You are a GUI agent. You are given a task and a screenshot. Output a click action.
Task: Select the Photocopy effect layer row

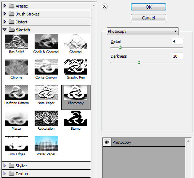144,142
